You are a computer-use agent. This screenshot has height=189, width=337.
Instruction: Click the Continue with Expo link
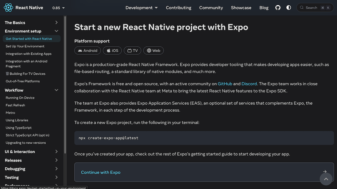click(101, 172)
